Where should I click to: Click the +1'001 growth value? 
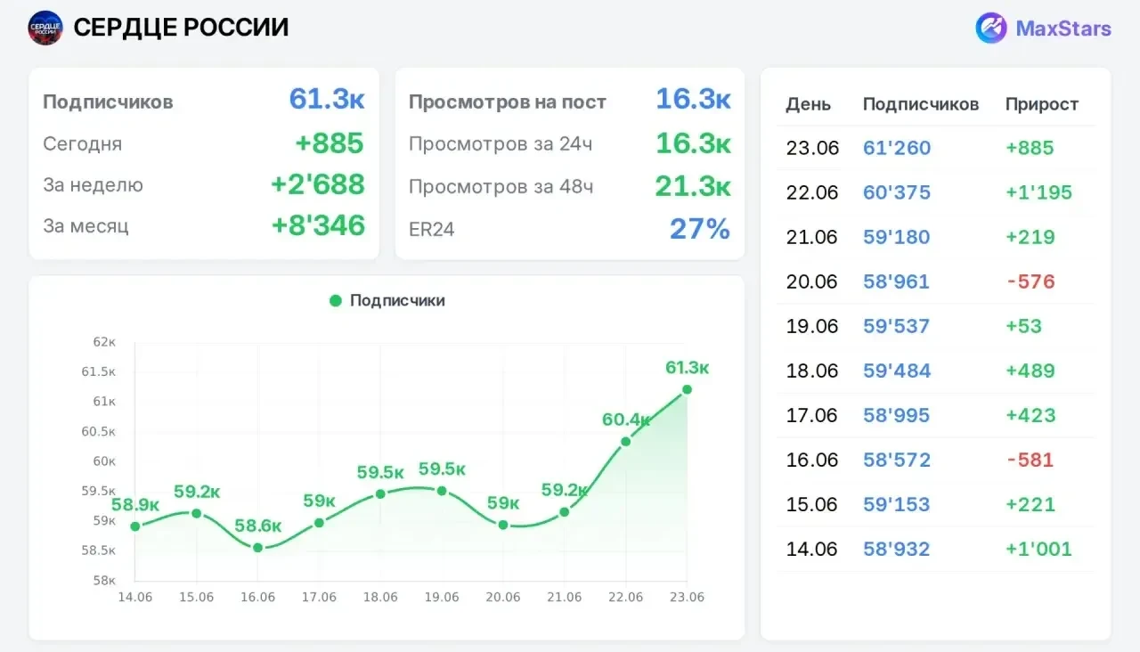click(x=1039, y=549)
